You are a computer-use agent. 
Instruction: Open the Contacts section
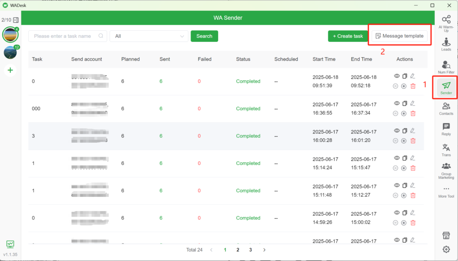446,109
